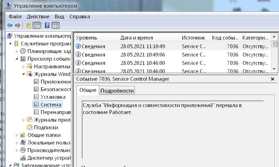Select the Подписки tree item label
279x167 pixels.
click(x=46, y=128)
